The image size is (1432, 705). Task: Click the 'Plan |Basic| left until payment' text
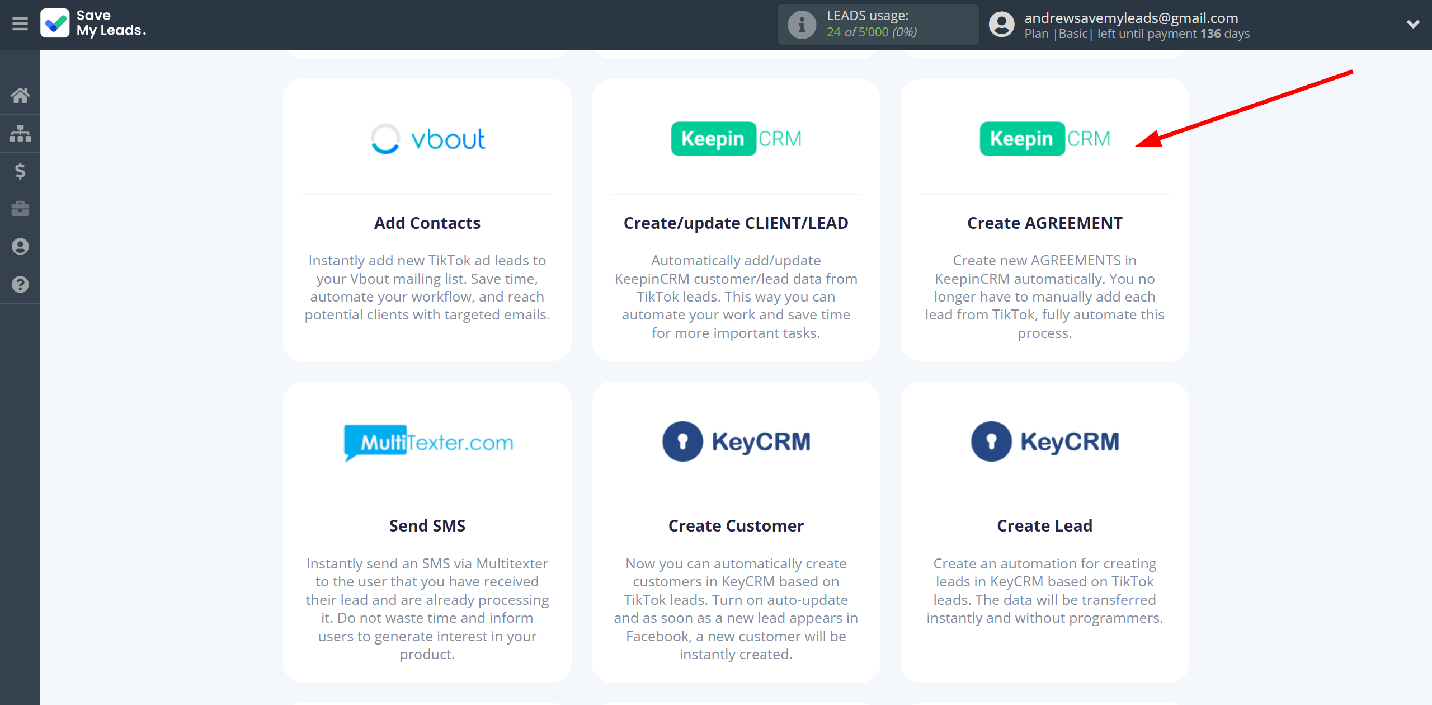pyautogui.click(x=1137, y=34)
